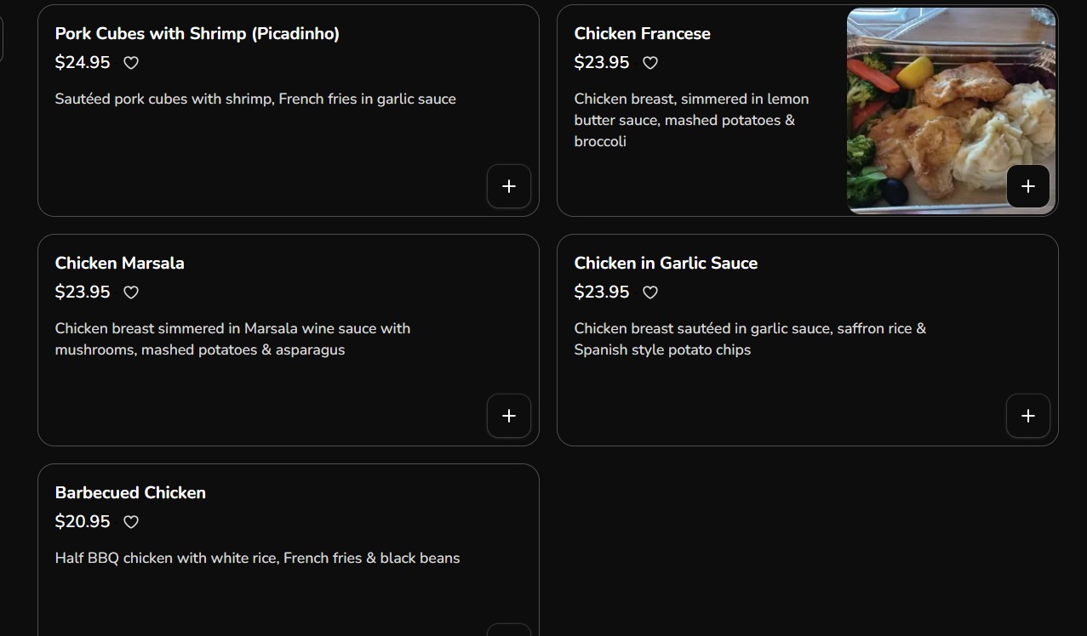Screen dimensions: 1087x636
Task: Click Half BBQ chicken description text
Action: point(257,558)
